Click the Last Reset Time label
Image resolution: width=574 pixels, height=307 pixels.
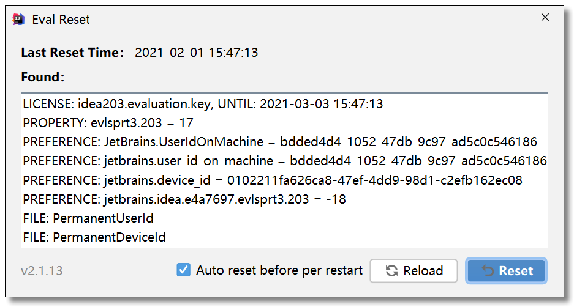(x=72, y=53)
